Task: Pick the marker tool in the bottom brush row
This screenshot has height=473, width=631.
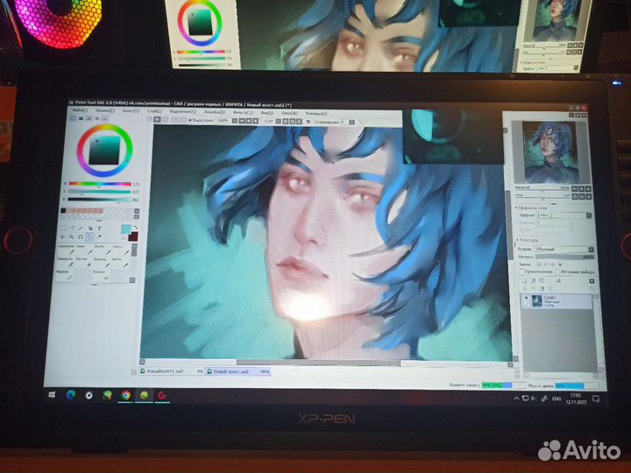Action: (65, 275)
